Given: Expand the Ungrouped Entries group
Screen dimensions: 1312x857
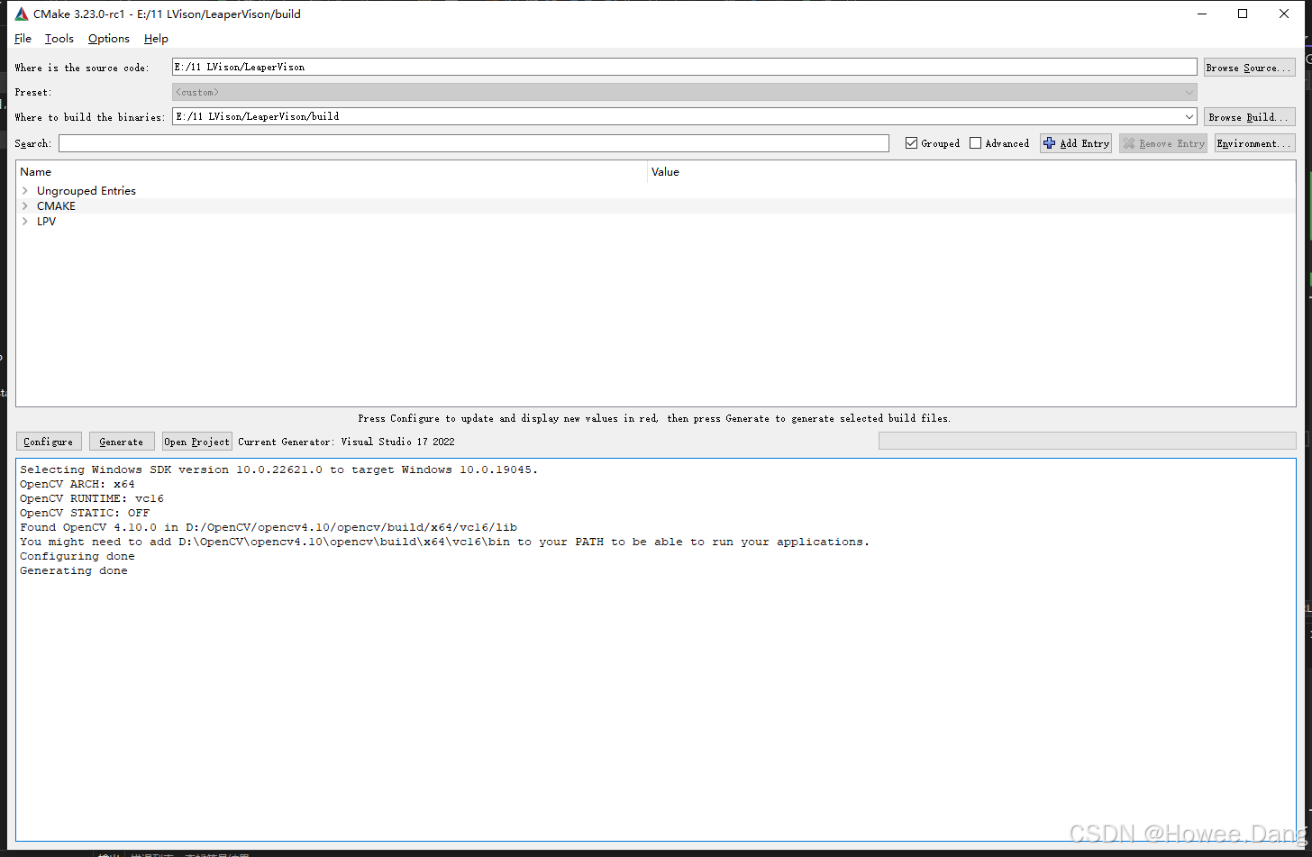Looking at the screenshot, I should point(25,191).
